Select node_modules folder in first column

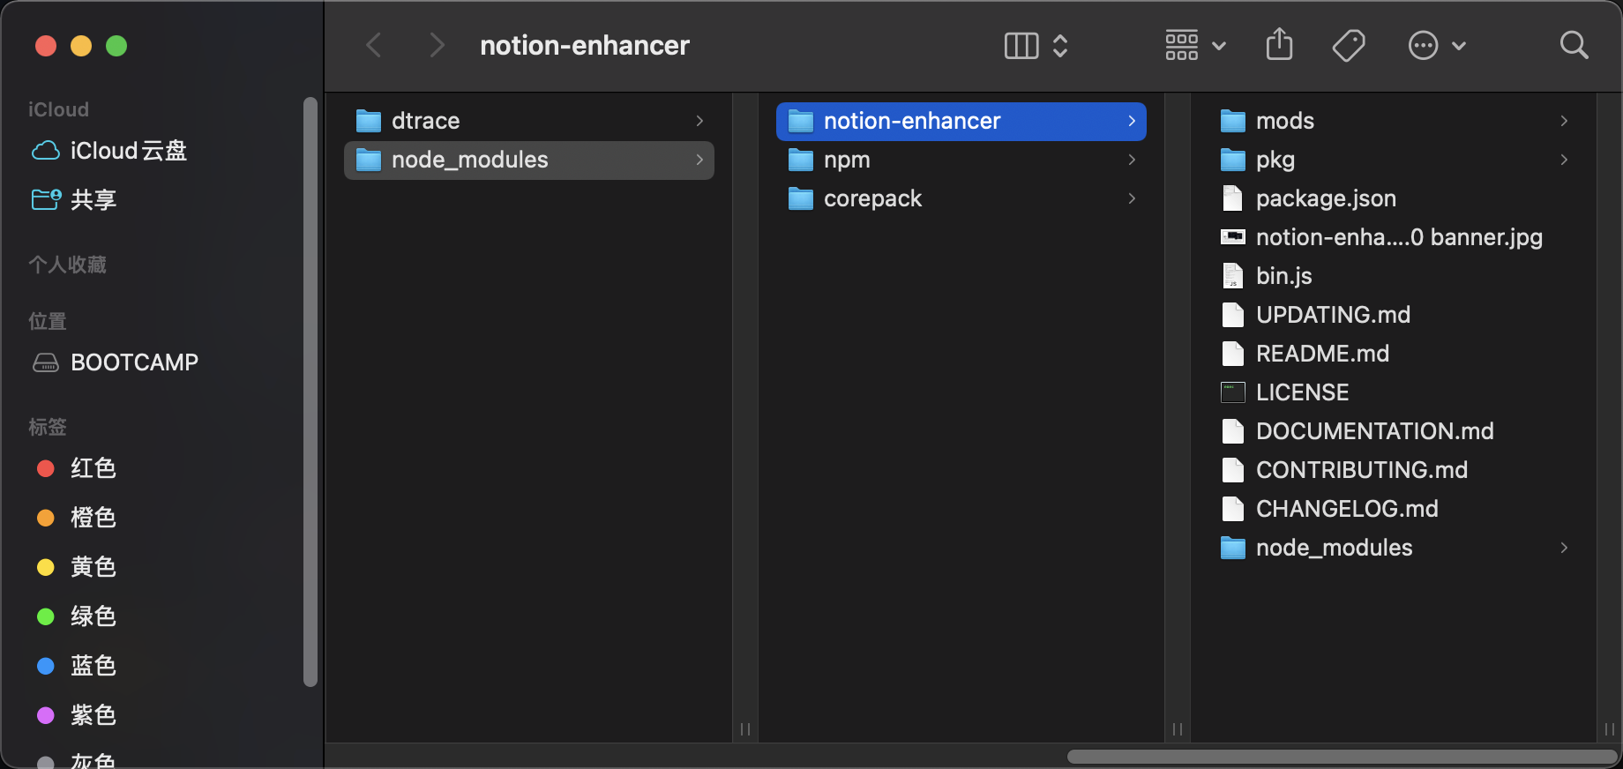(x=529, y=160)
